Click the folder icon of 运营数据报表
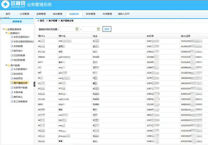Screen dimensions: 208x145 coord(6,29)
